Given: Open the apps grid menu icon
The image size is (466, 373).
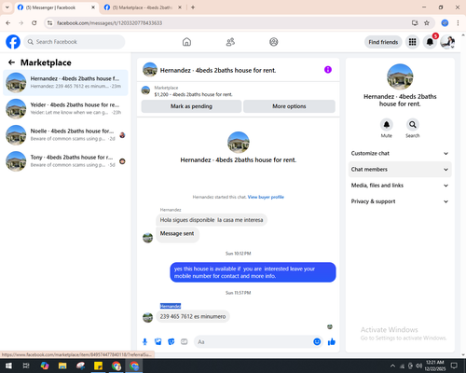Looking at the screenshot, I should (412, 42).
